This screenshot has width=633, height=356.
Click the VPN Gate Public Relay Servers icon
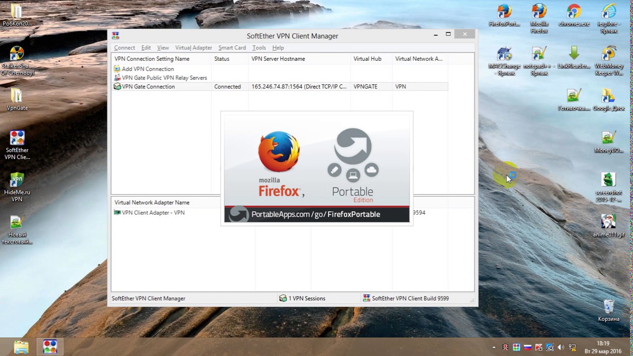point(117,78)
